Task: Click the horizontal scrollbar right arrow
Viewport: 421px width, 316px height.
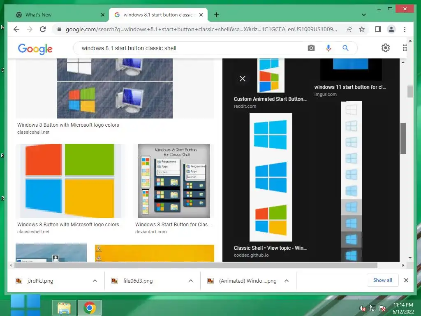Action: pos(403,265)
